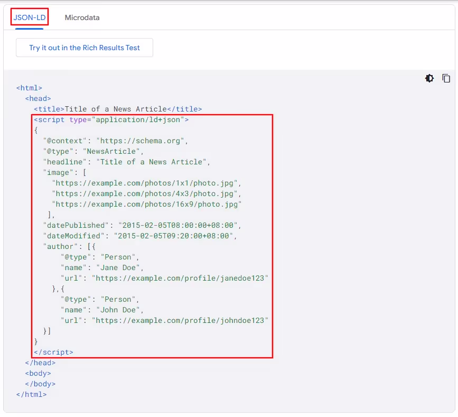Click the opening <html> tag
The image size is (458, 417).
(29, 88)
